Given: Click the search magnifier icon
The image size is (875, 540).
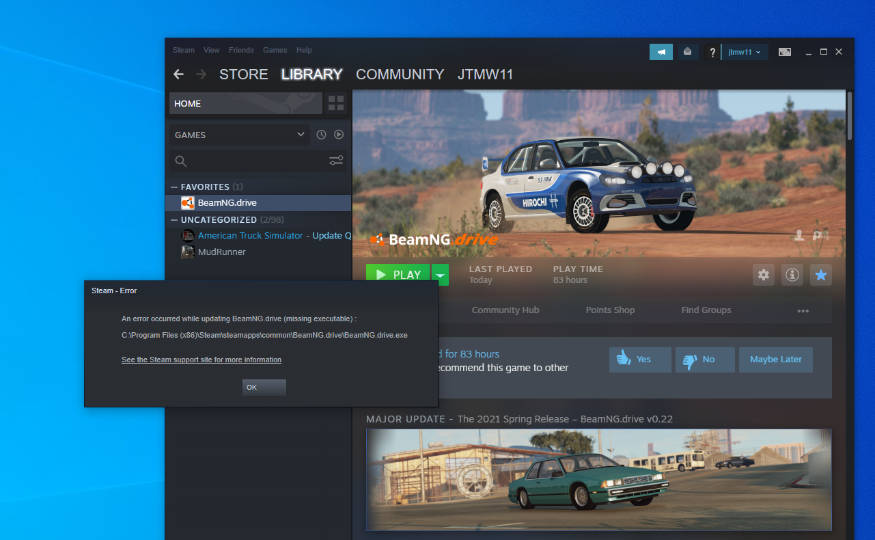Looking at the screenshot, I should (x=181, y=161).
